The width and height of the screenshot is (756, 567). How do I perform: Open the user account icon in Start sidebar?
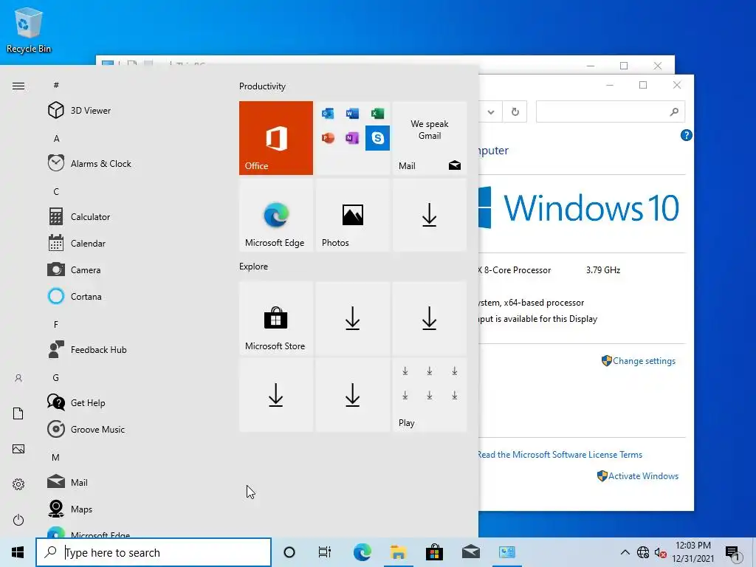[18, 378]
